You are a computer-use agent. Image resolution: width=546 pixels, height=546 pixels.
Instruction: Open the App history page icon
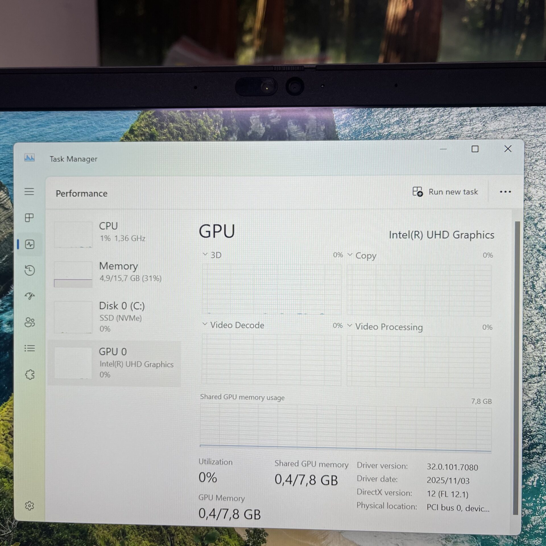coord(30,270)
